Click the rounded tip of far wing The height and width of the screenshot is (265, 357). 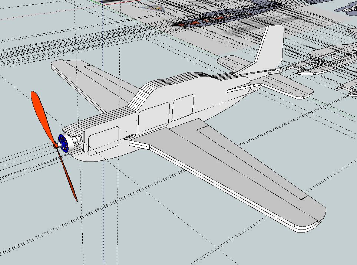(57, 64)
